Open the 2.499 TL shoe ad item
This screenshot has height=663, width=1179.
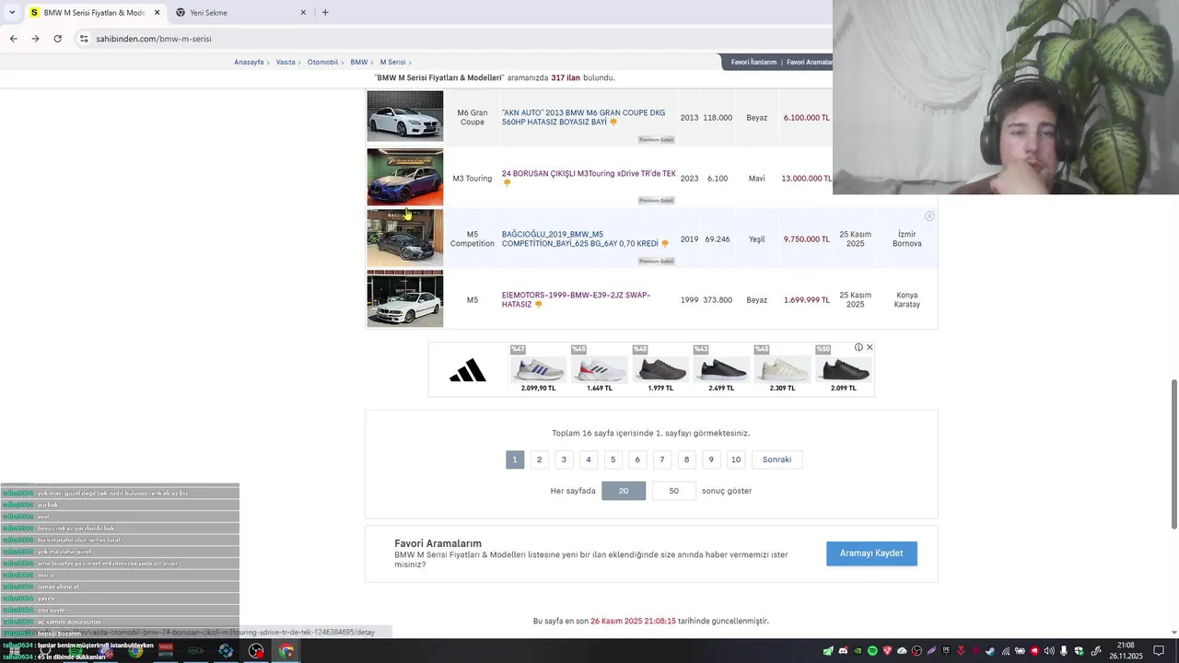[721, 369]
